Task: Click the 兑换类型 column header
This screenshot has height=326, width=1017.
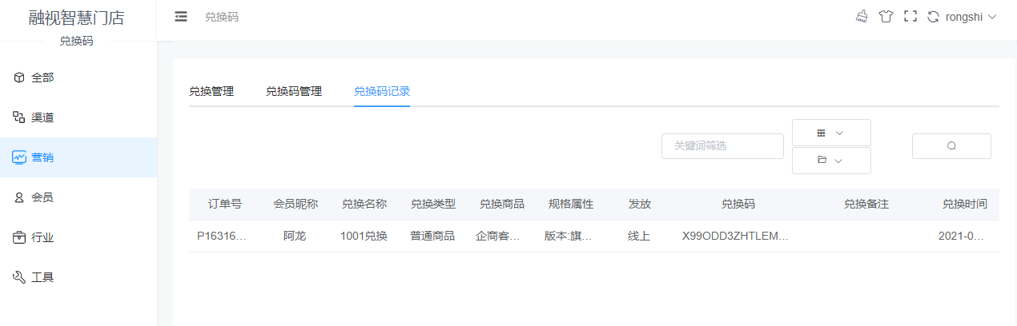Action: [x=433, y=205]
